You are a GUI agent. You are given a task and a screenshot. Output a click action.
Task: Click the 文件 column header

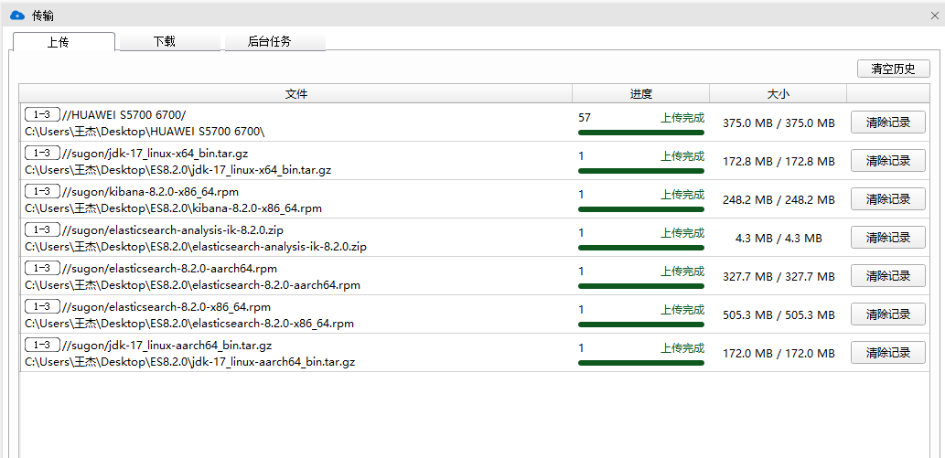point(295,93)
